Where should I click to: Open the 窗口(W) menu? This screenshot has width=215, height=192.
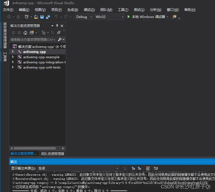[x=173, y=10]
